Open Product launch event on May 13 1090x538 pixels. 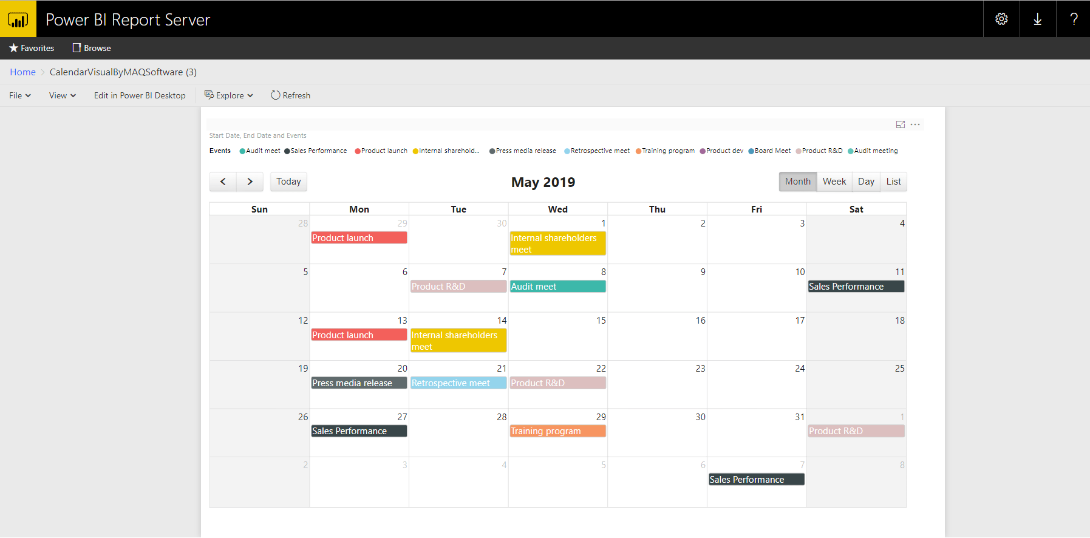coord(359,335)
